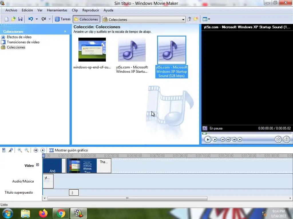Click the Forward button in the preview monitor
Image resolution: width=293 pixels, height=219 pixels.
point(240,139)
